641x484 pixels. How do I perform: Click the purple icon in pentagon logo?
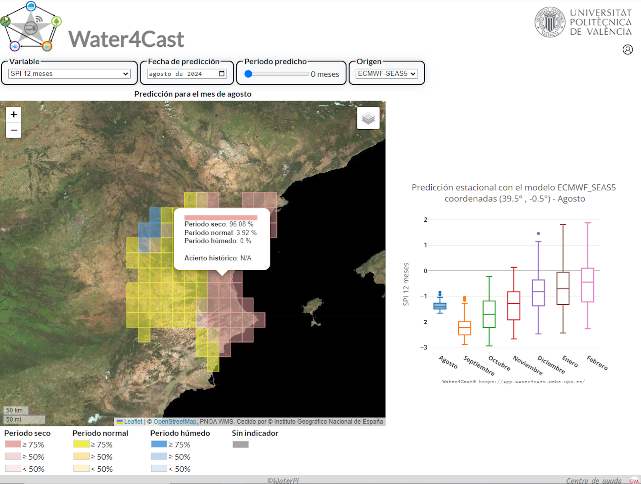(x=15, y=46)
